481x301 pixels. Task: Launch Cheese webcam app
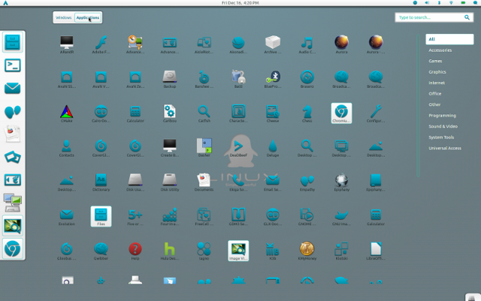pos(273,114)
